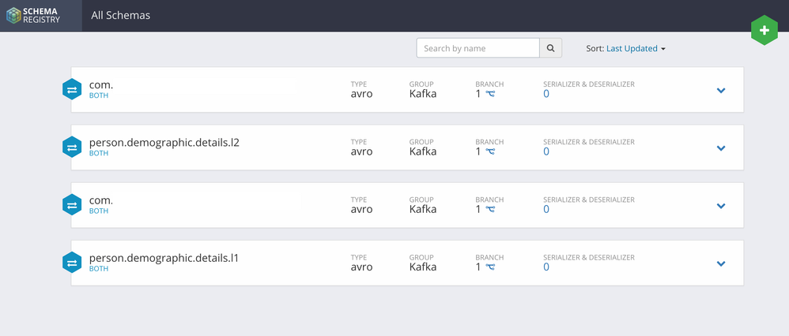Expand the person.demographic.details.l1 schema row
Screen dimensions: 789x336
720,263
